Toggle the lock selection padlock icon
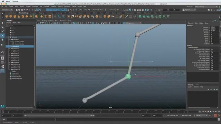 pos(68,10)
